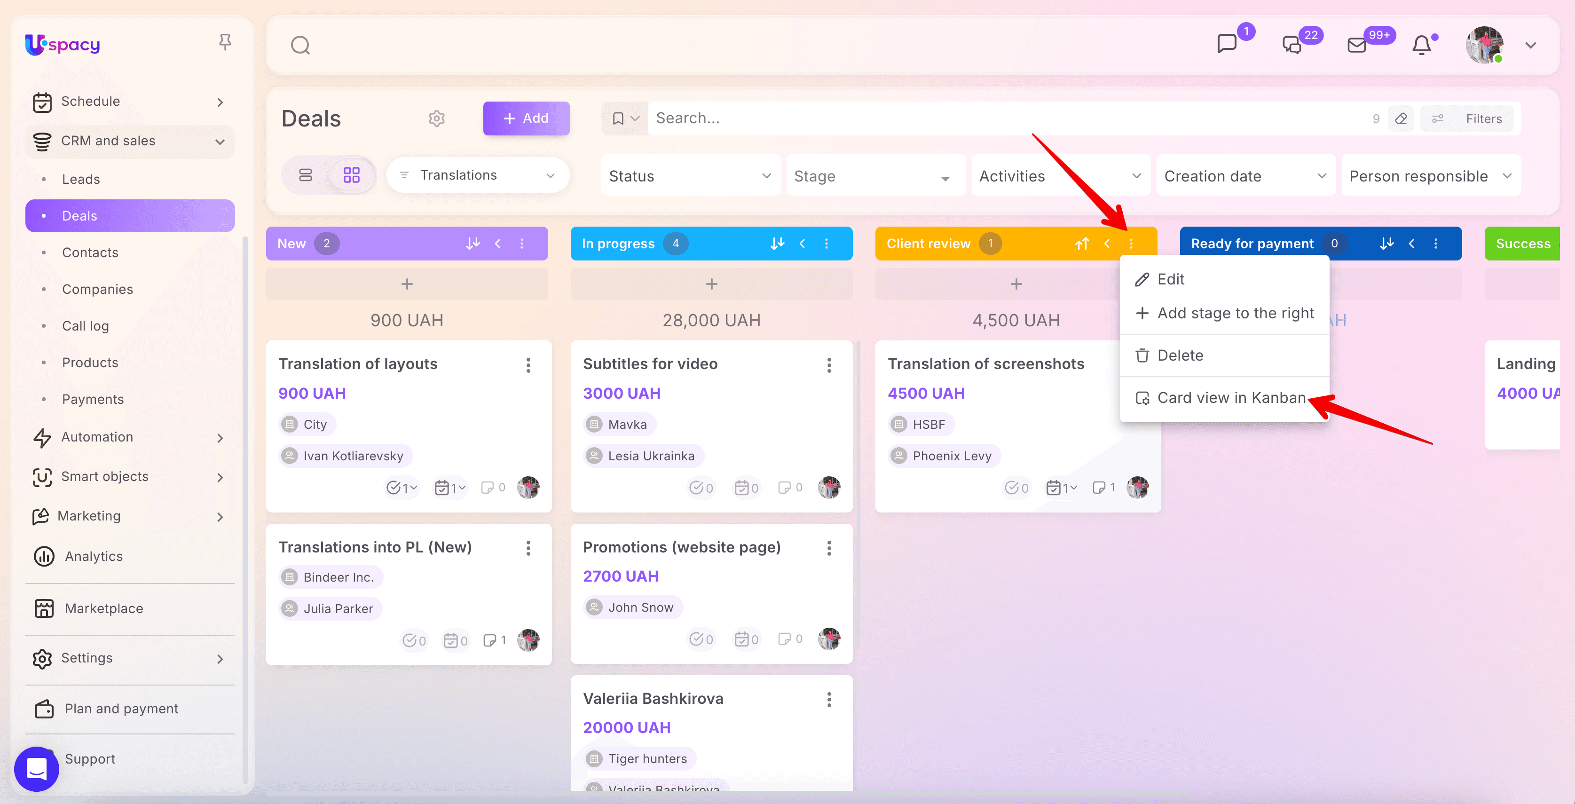The image size is (1575, 804).
Task: Click the purple Add button
Action: [x=526, y=118]
